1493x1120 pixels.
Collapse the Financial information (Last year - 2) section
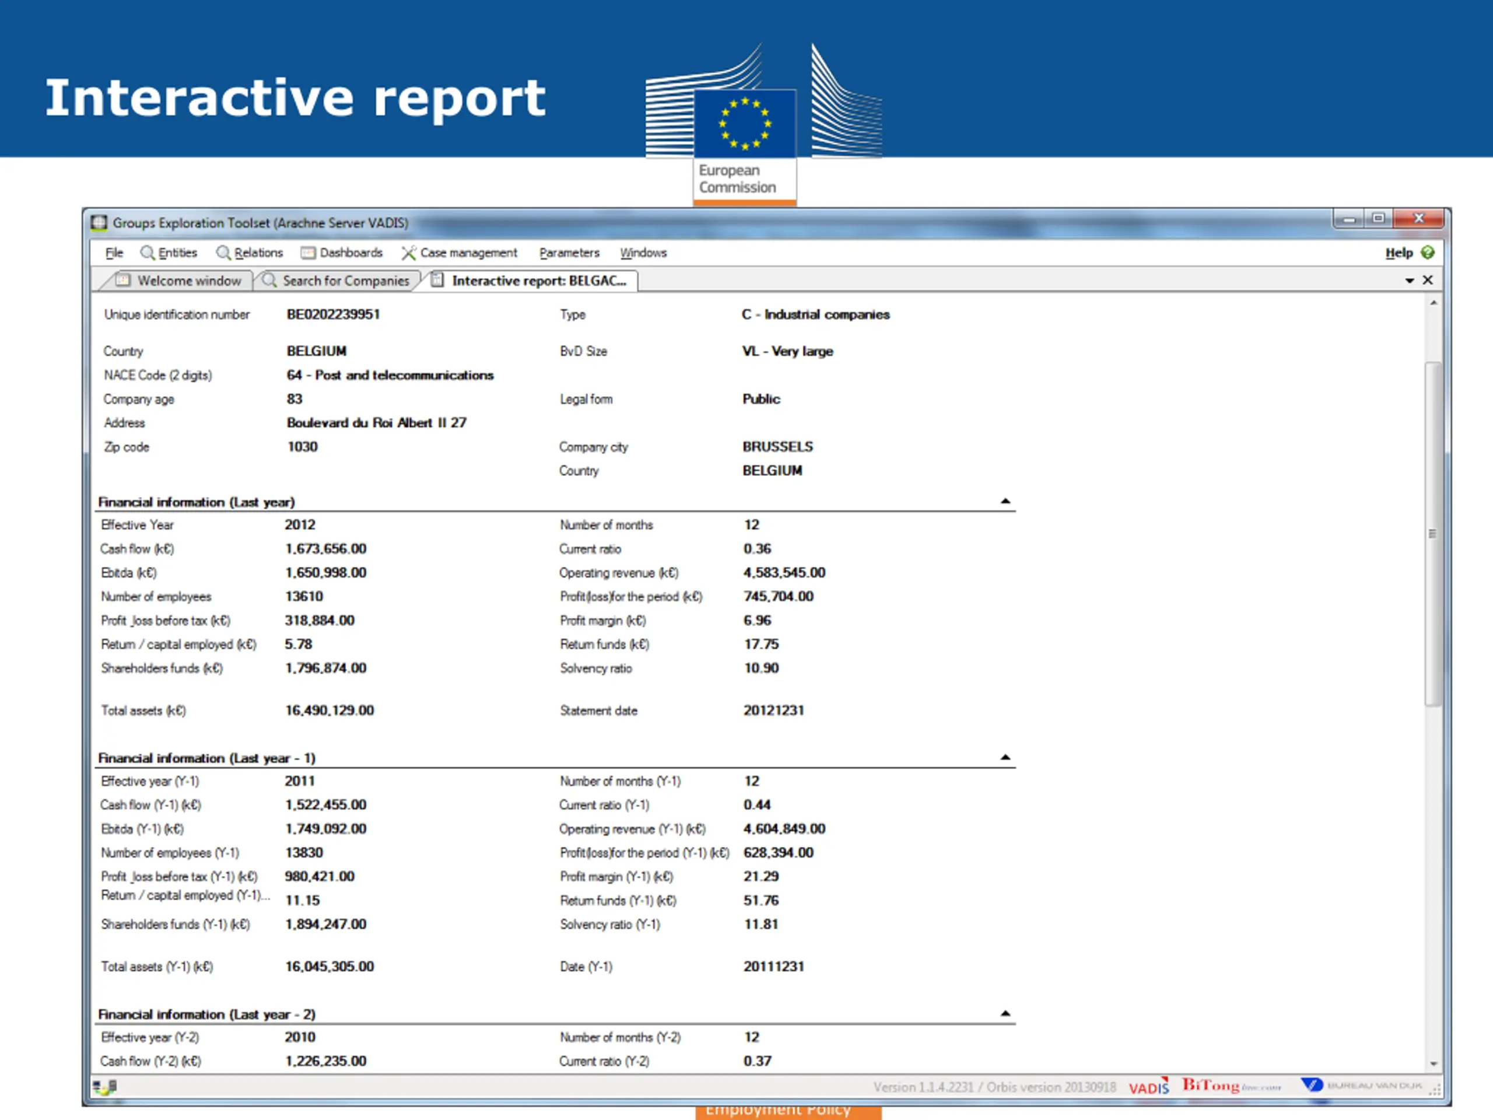tap(1005, 1013)
